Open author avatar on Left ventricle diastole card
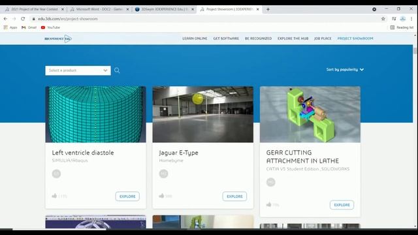 [56, 174]
